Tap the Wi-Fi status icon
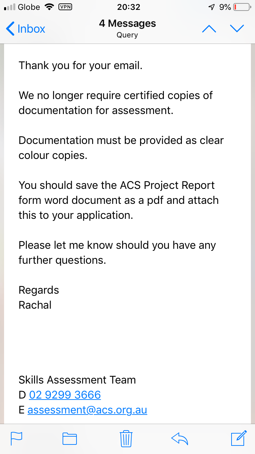Screen dimensions: 255x454 tap(50, 7)
